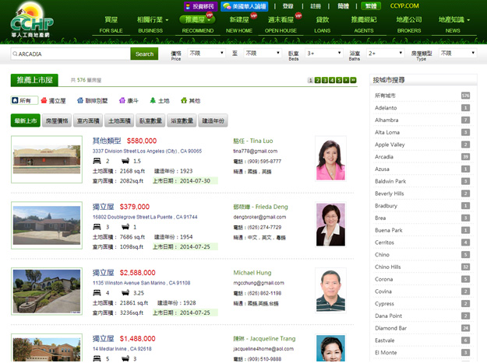Open thumbnail of 3337 Division Street listing
The image size is (487, 363).
47,159
